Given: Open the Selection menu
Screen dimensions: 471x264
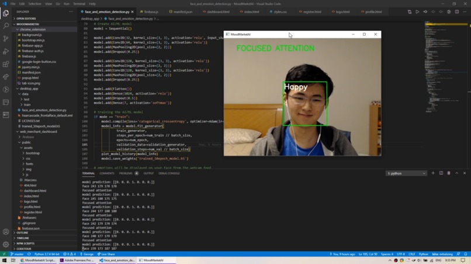Looking at the screenshot, I should tap(35, 4).
